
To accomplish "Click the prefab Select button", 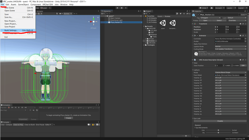I will [x=219, y=21].
